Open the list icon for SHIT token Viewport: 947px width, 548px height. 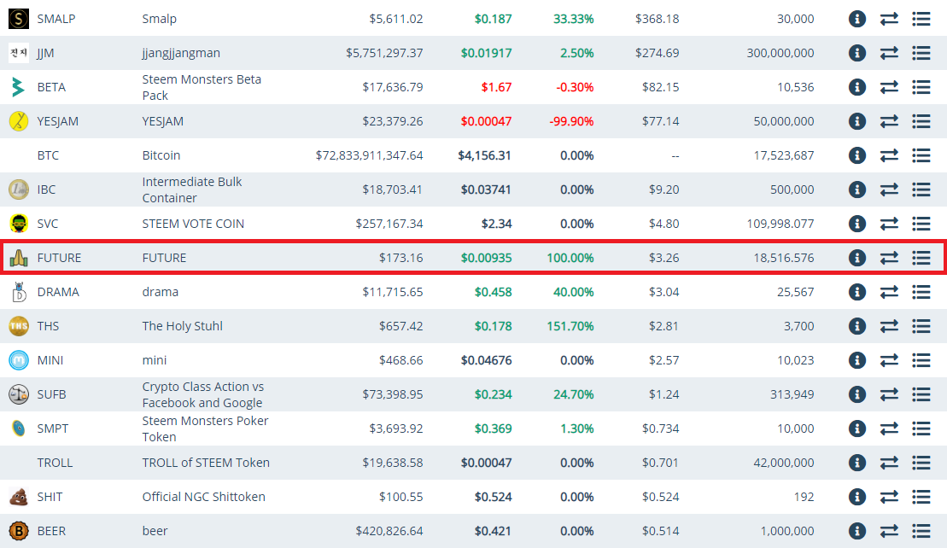coord(921,497)
